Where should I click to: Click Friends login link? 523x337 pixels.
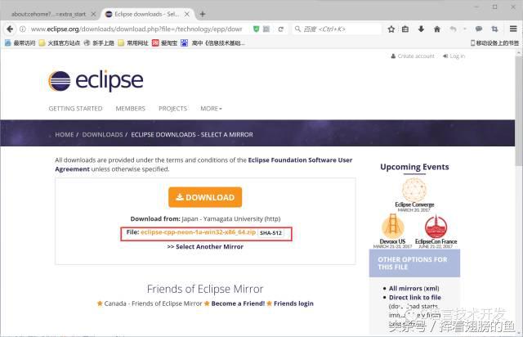coord(293,303)
